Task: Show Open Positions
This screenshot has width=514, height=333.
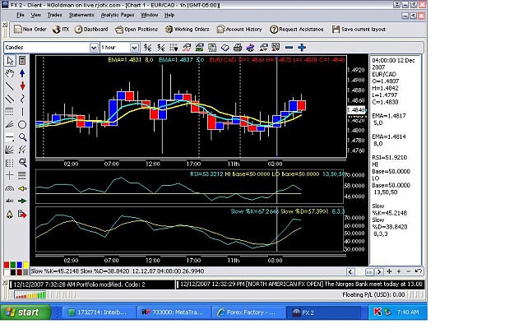Action: [x=137, y=29]
